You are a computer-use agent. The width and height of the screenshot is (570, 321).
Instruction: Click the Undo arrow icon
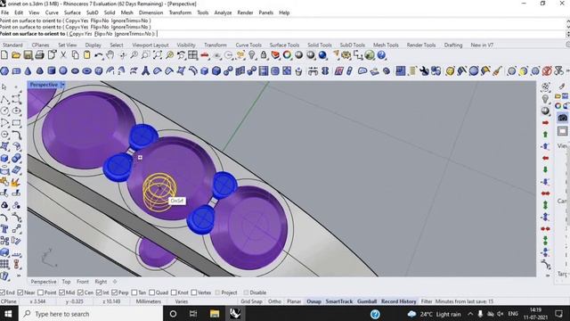(x=99, y=55)
